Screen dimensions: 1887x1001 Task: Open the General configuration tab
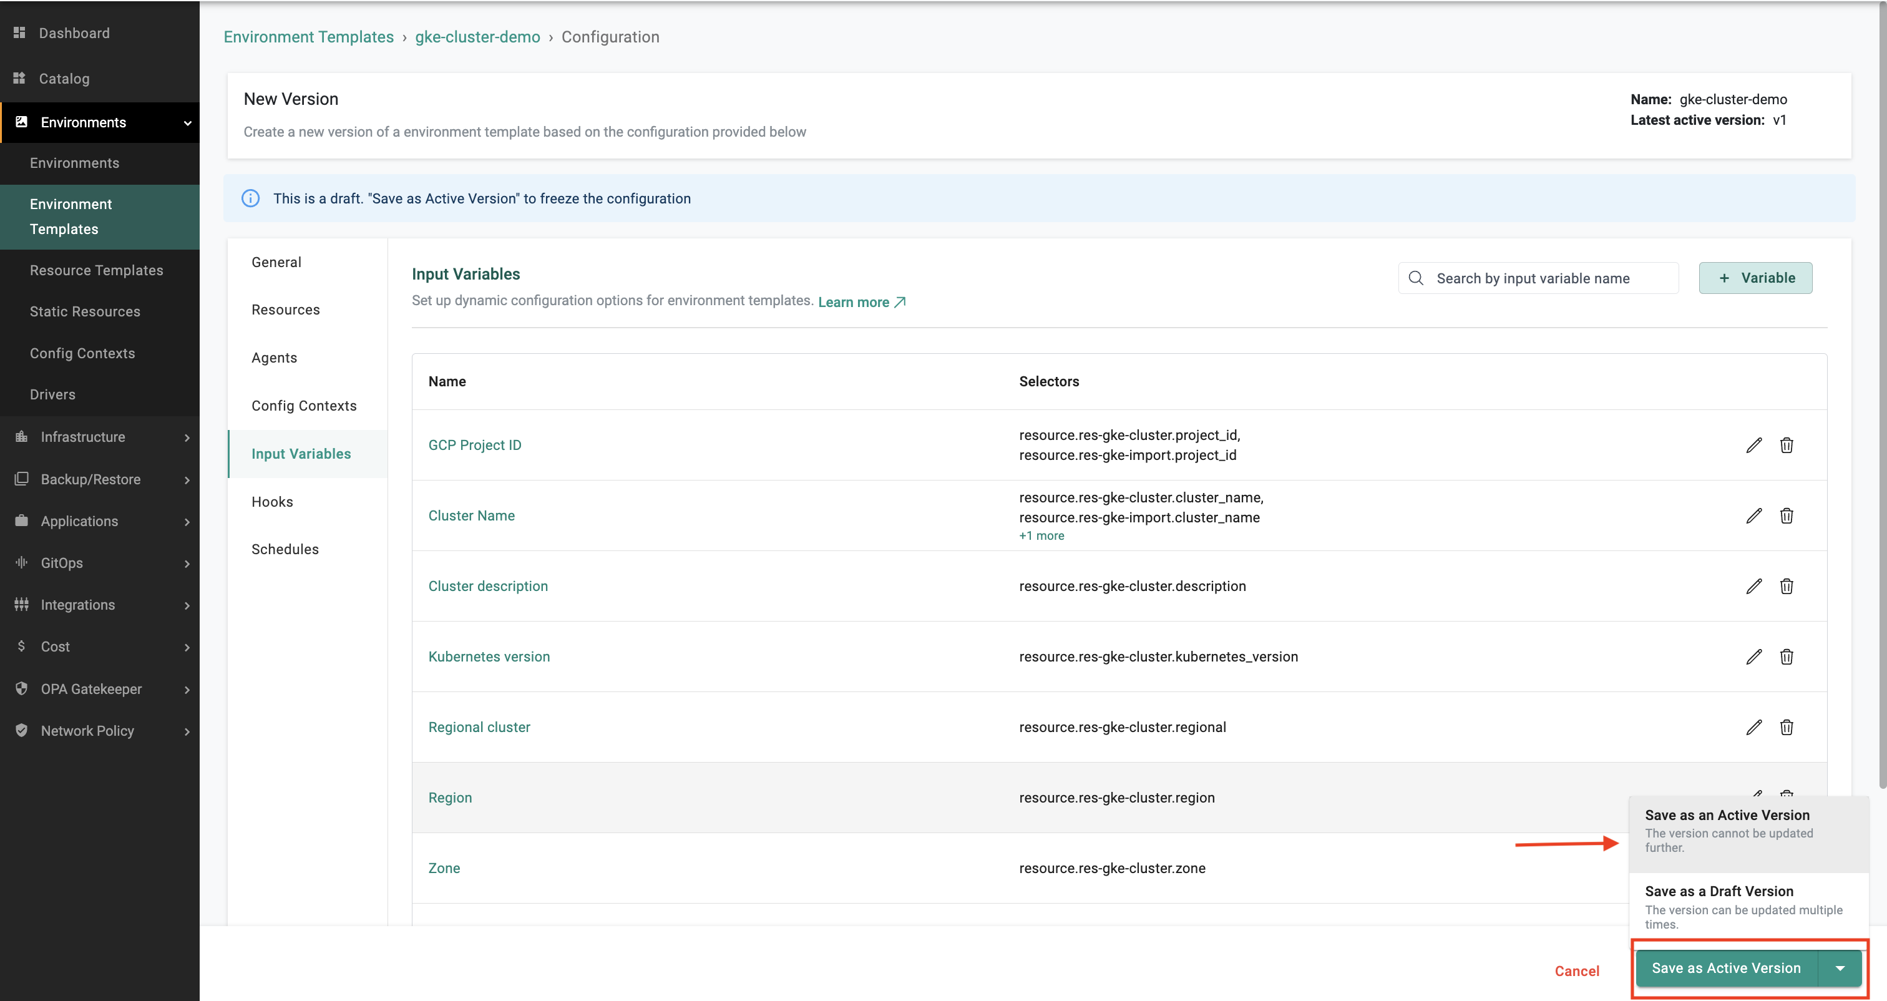tap(308, 262)
